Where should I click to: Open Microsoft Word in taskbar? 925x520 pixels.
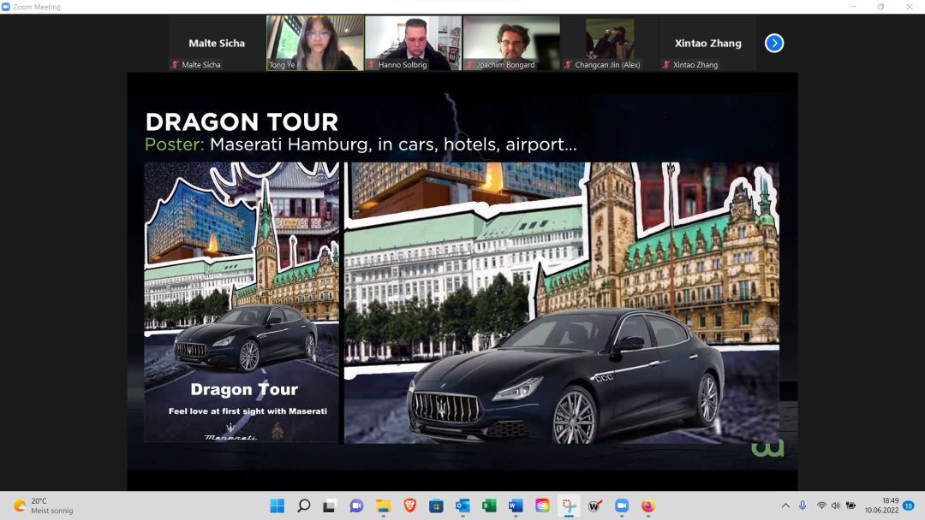pos(515,505)
